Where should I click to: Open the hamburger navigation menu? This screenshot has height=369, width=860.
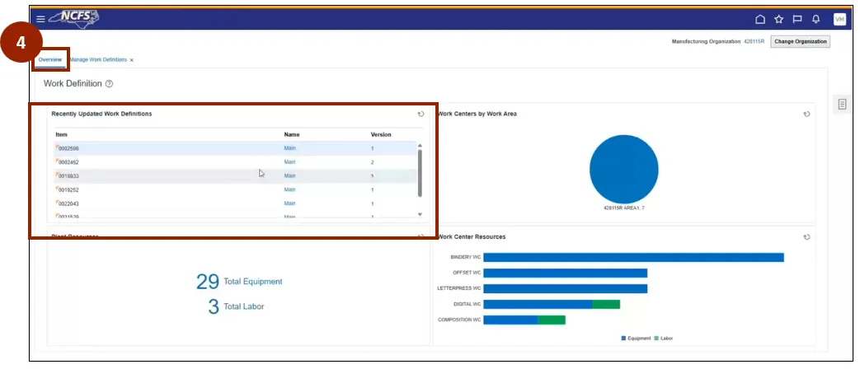coord(40,19)
